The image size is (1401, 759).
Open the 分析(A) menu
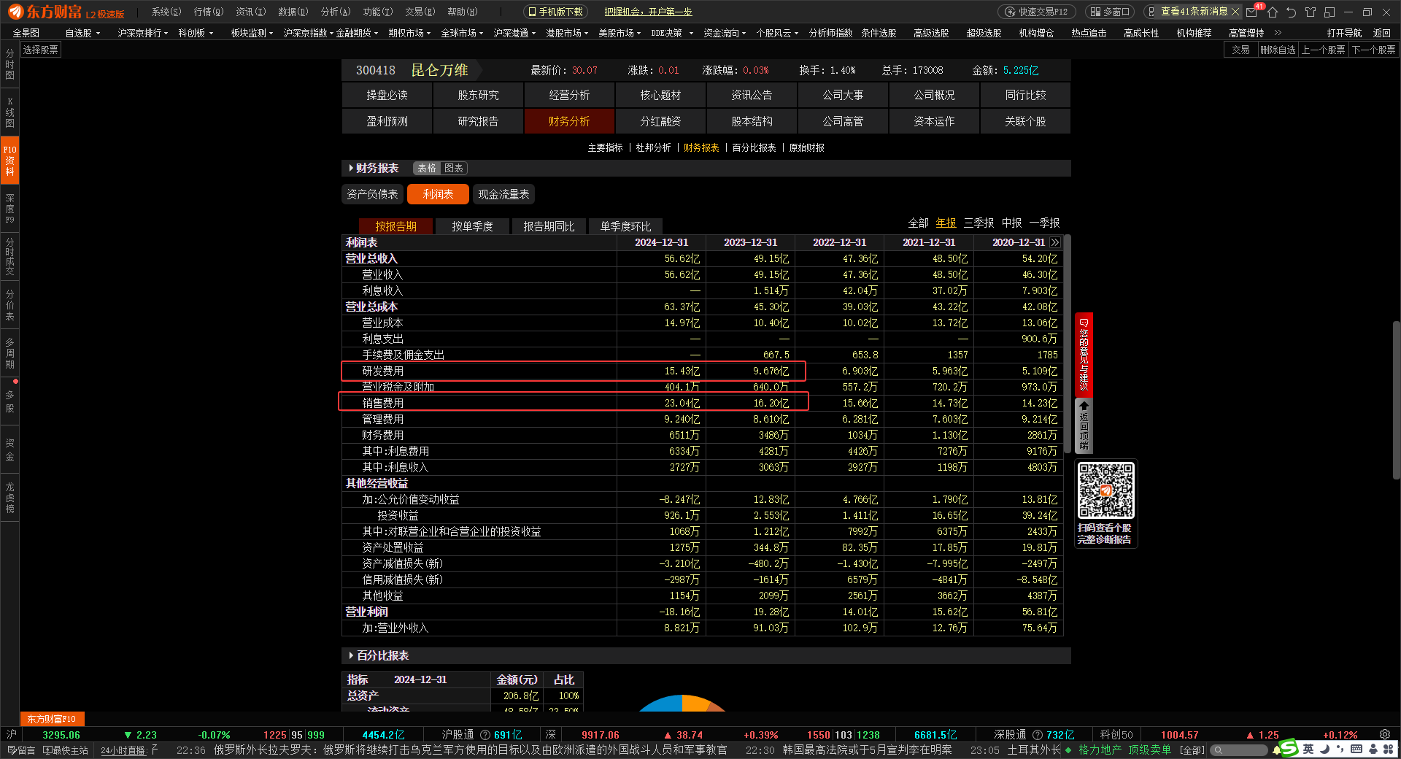(x=336, y=12)
